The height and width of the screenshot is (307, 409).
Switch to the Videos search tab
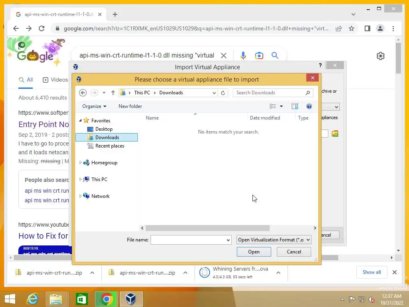pyautogui.click(x=55, y=80)
